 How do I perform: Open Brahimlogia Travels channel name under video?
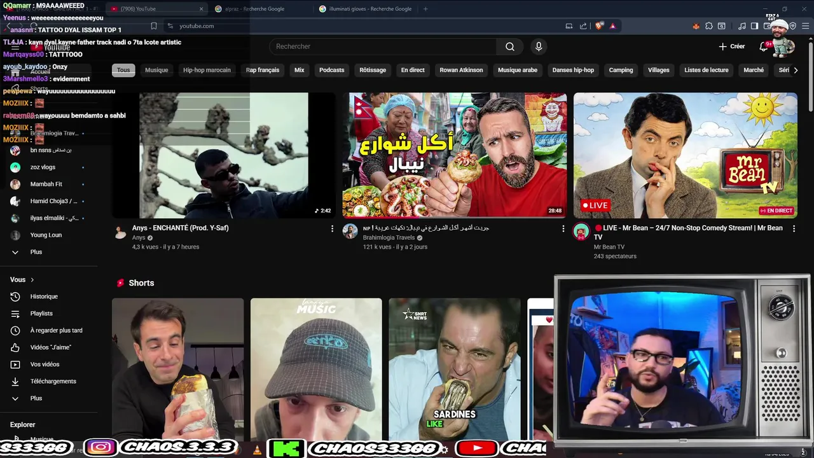pos(389,238)
